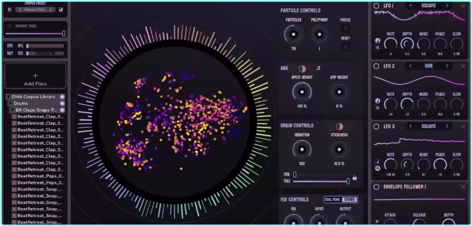This screenshot has height=226, width=472.
Task: Click LFO 1 Depth knob
Action: (407, 44)
